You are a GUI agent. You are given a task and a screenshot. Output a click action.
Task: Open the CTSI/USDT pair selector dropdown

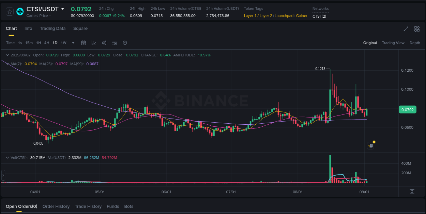coord(63,9)
